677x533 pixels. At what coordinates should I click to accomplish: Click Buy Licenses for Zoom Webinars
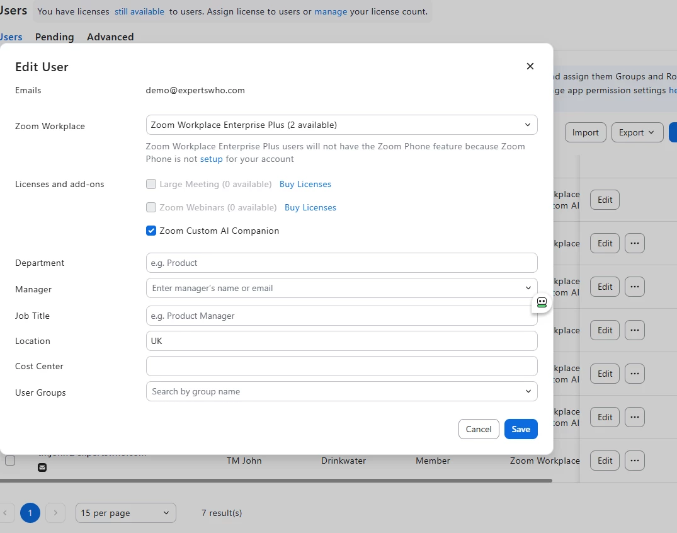pyautogui.click(x=310, y=207)
